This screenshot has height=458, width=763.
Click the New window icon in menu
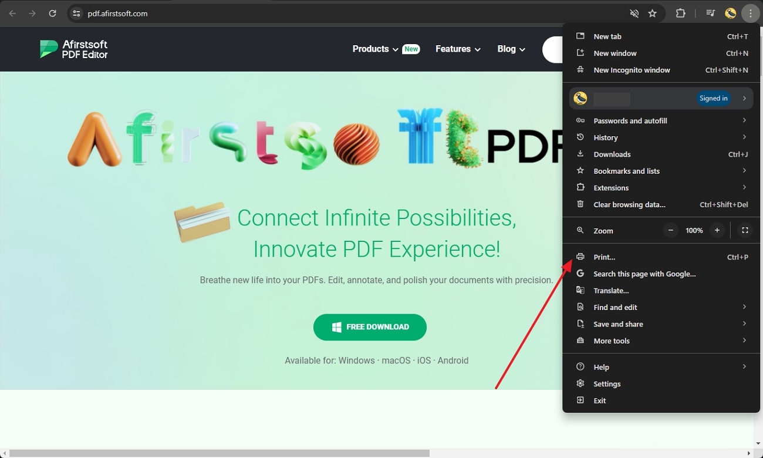pyautogui.click(x=580, y=53)
